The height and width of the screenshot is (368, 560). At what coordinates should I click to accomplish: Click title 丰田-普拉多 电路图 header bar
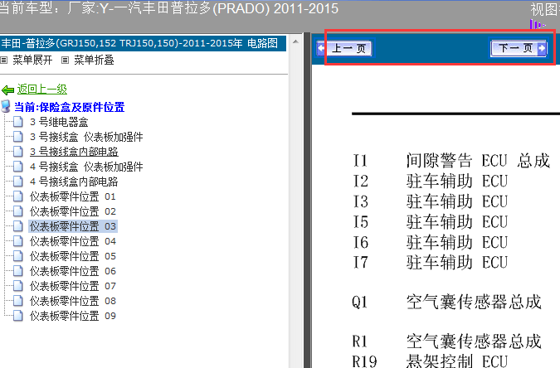[x=143, y=44]
